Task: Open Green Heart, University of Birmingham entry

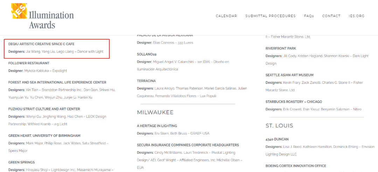Action: tap(44, 136)
